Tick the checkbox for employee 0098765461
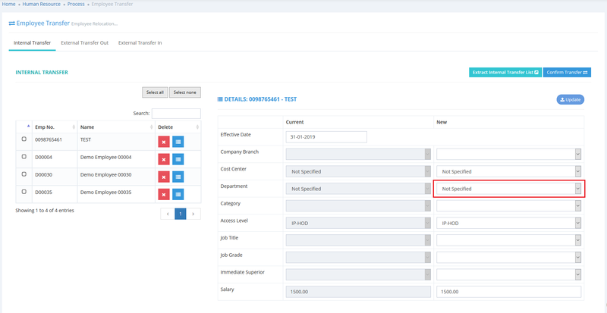This screenshot has width=607, height=313. coord(24,139)
